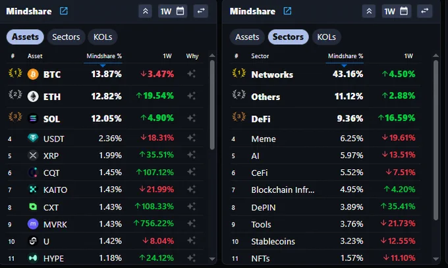This screenshot has height=268, width=448.
Task: Click ETH 12.82% mindshare value
Action: tap(106, 96)
